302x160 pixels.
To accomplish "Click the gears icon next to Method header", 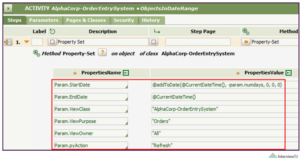I will click(x=246, y=32).
